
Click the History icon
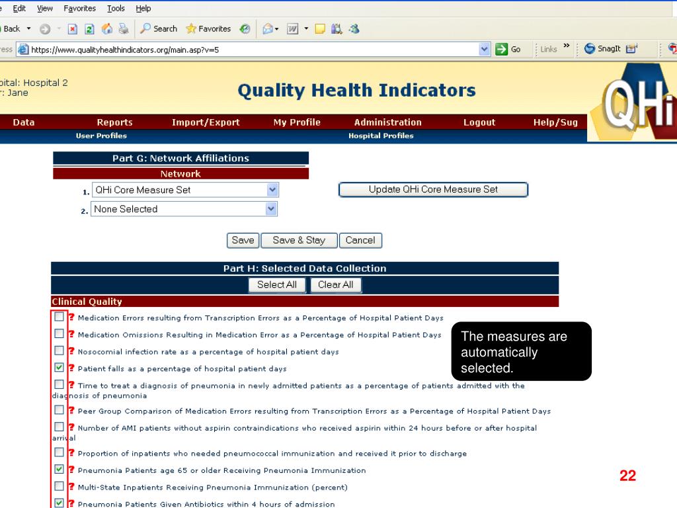pos(245,29)
